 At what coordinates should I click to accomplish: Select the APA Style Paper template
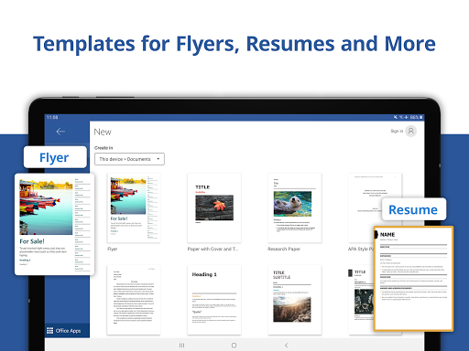[x=365, y=207]
